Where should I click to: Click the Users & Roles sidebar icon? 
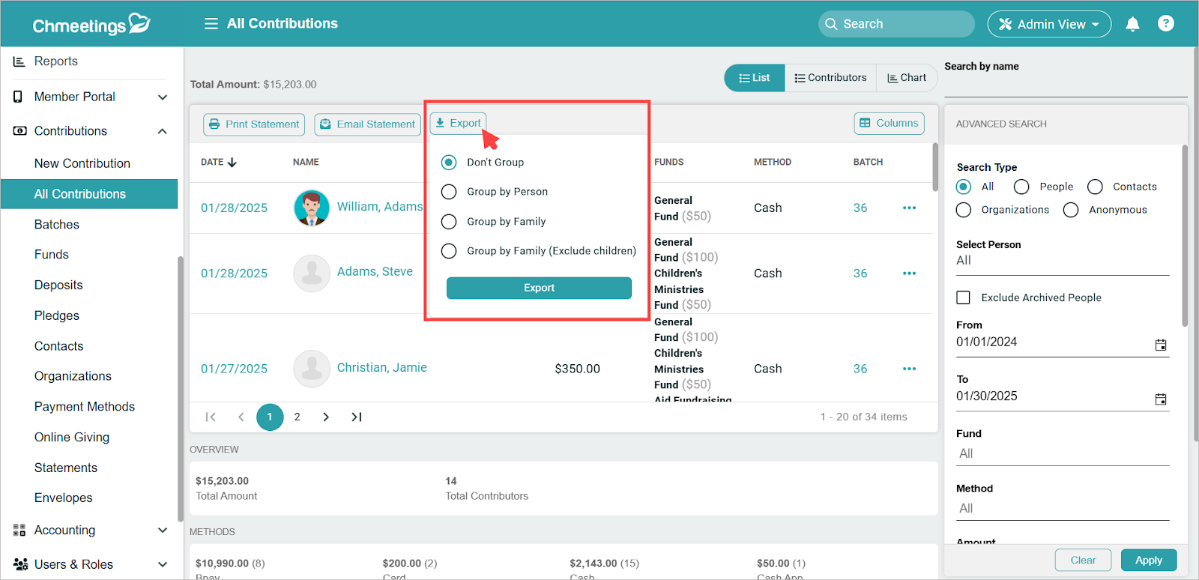point(20,564)
